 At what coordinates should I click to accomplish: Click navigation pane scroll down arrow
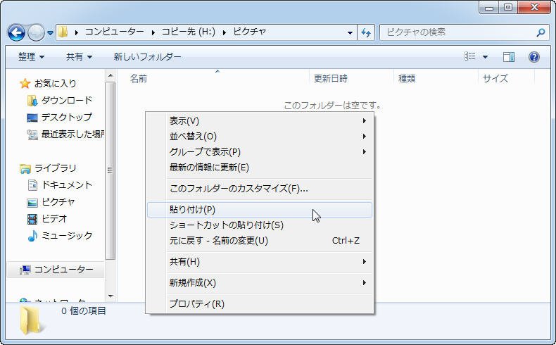[110, 296]
